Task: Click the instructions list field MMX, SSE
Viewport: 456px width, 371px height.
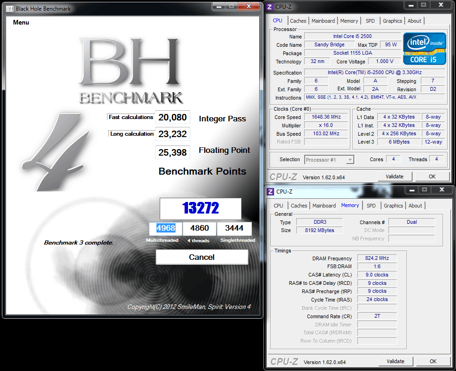Action: 375,97
